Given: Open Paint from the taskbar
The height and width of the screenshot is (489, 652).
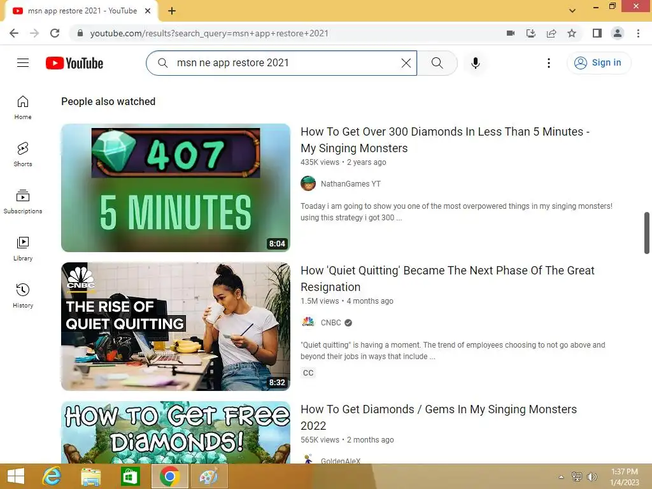Looking at the screenshot, I should [x=208, y=476].
